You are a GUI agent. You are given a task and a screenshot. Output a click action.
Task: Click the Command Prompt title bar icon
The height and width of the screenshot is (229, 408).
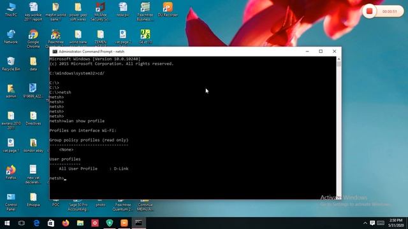[55, 52]
